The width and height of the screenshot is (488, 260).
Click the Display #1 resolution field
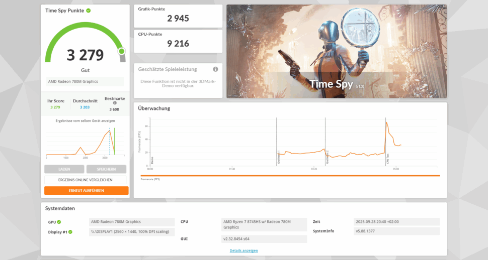[x=132, y=232]
